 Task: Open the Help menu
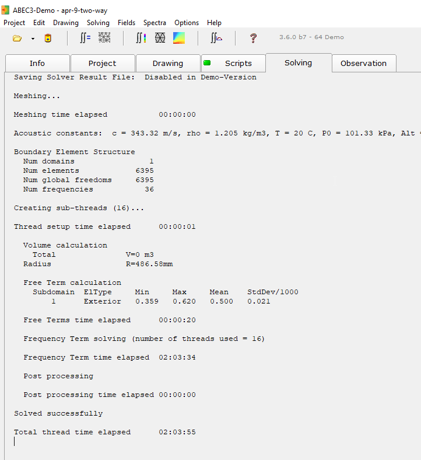point(214,23)
